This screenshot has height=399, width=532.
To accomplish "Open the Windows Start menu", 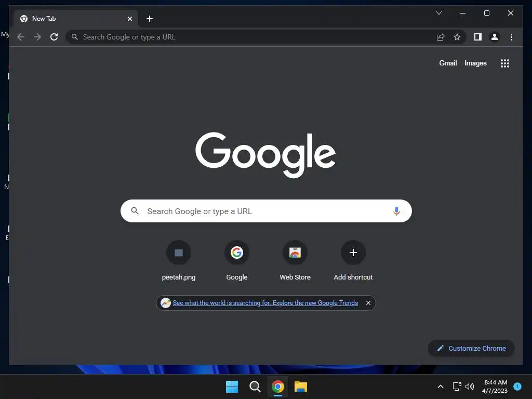I will [x=232, y=387].
